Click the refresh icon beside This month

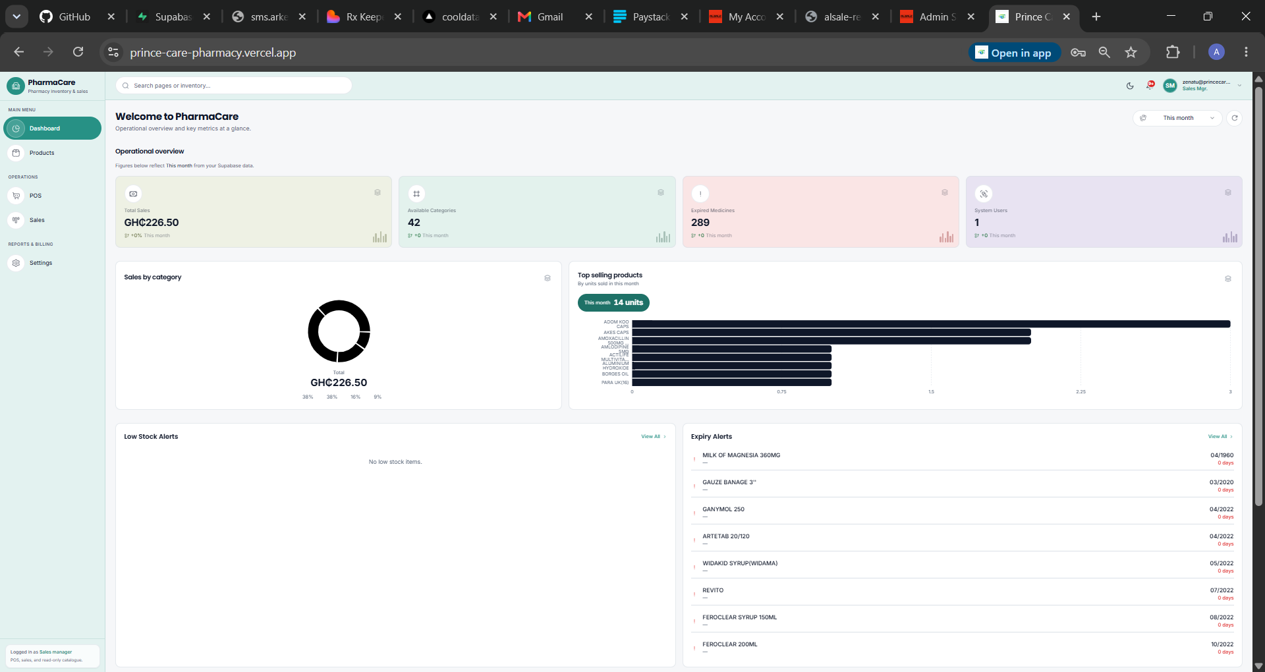click(1235, 118)
